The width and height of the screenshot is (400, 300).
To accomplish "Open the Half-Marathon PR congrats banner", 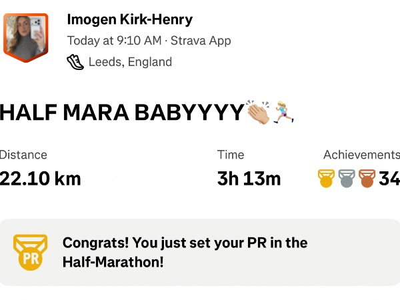I will point(200,252).
